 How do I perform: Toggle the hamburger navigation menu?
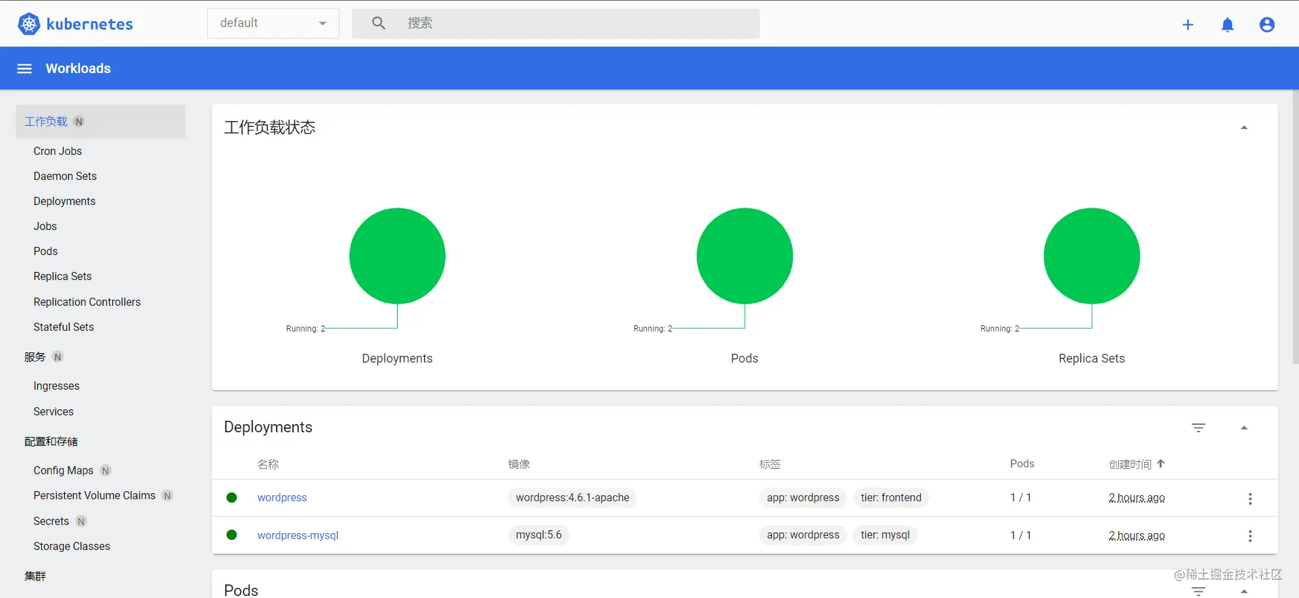coord(24,68)
